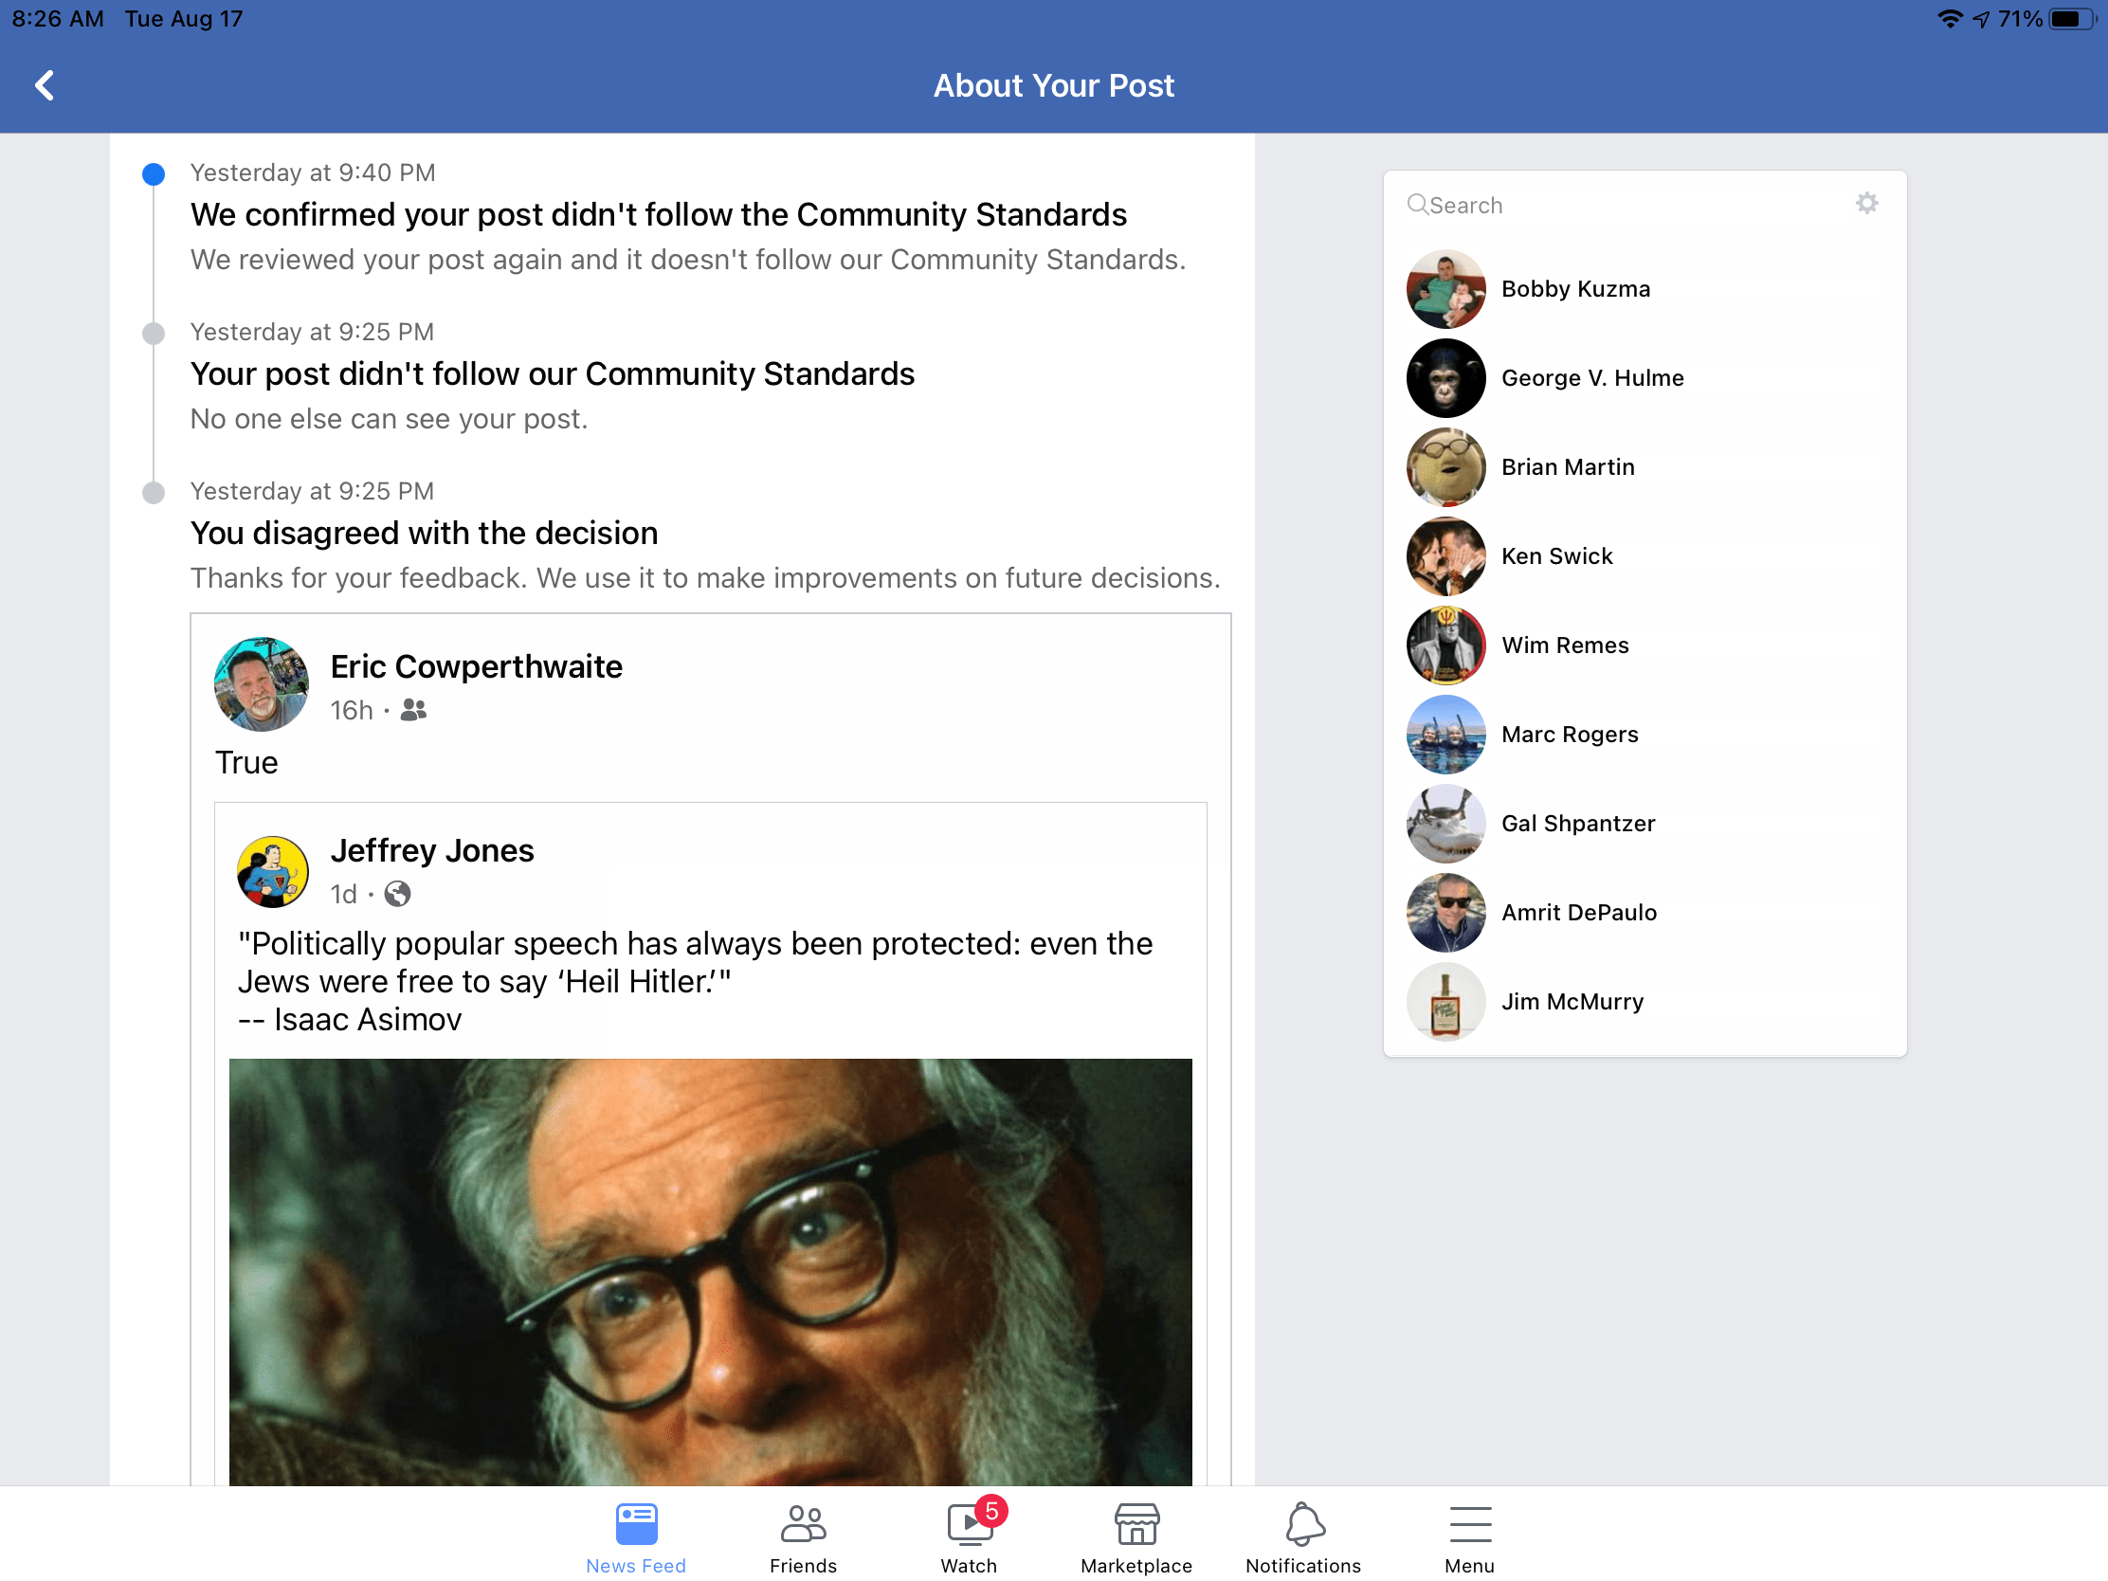2108x1581 pixels.
Task: Open chat with George V. Hulme
Action: coord(1591,378)
